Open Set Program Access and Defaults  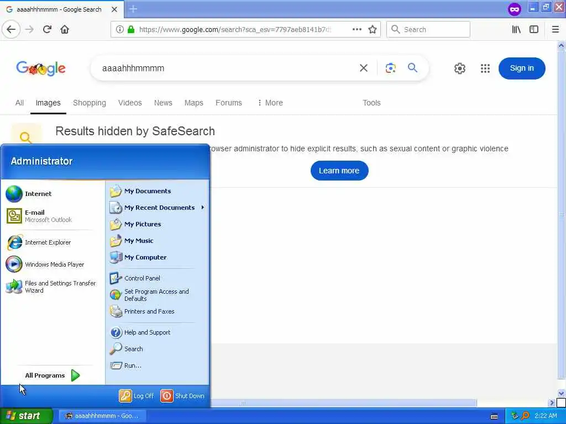(x=158, y=295)
